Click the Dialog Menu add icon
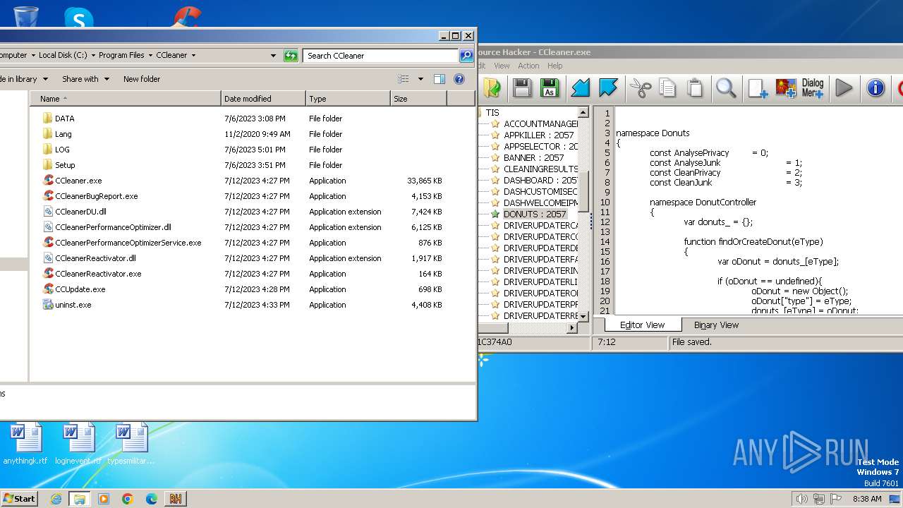 point(813,88)
